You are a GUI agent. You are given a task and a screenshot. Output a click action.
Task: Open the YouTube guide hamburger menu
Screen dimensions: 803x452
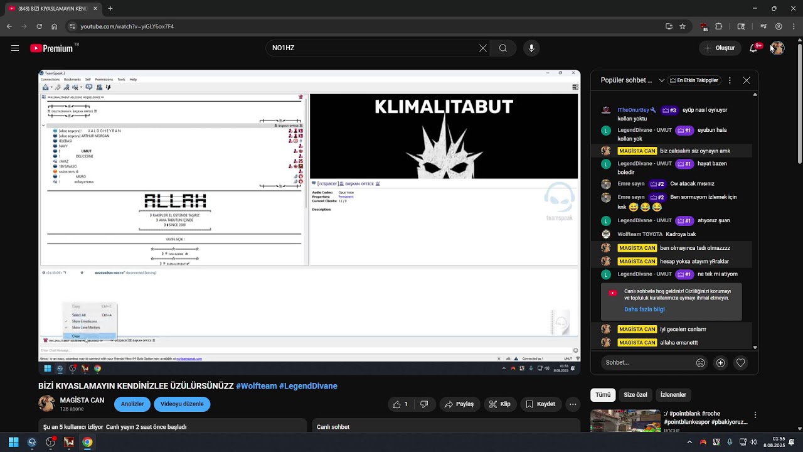[x=15, y=48]
